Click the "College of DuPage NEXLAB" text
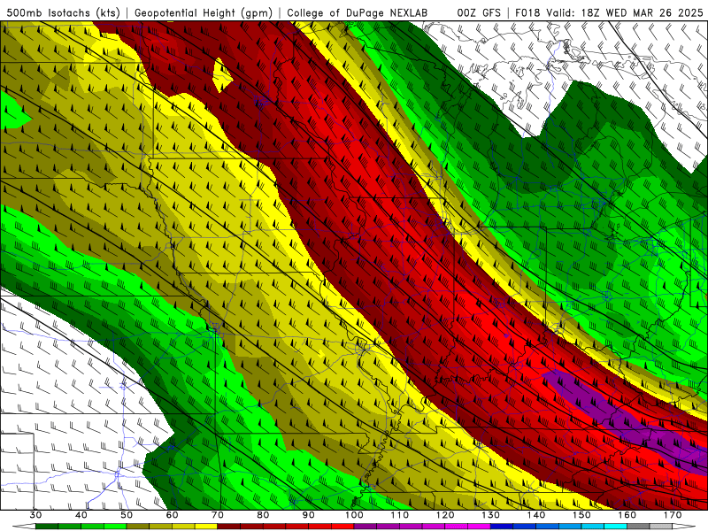Screen dimensions: 708x531 click(358, 12)
